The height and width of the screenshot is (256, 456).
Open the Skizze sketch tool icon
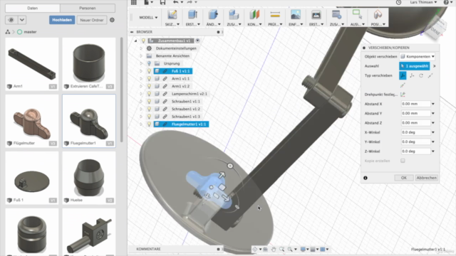(172, 14)
